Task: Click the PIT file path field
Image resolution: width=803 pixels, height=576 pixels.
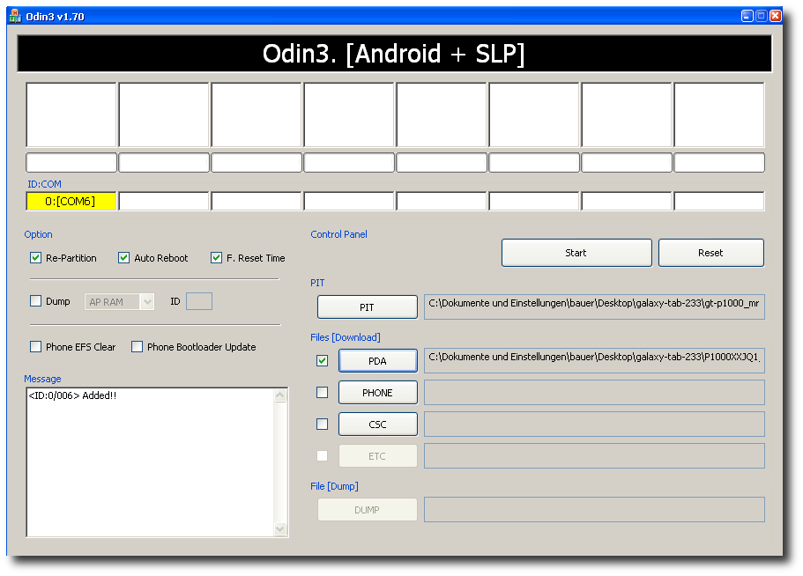Action: [x=595, y=306]
